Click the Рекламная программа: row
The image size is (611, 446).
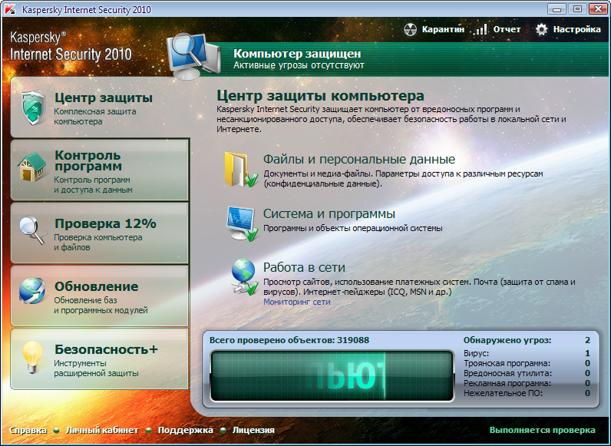coord(527,383)
